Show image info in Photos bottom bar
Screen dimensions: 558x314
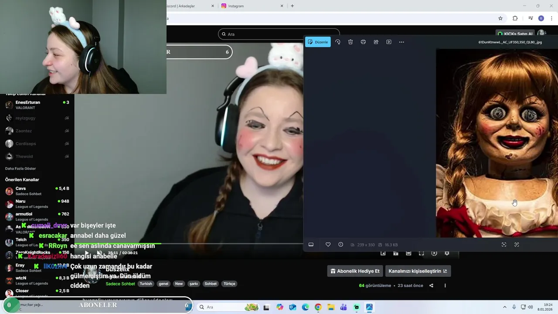point(340,245)
